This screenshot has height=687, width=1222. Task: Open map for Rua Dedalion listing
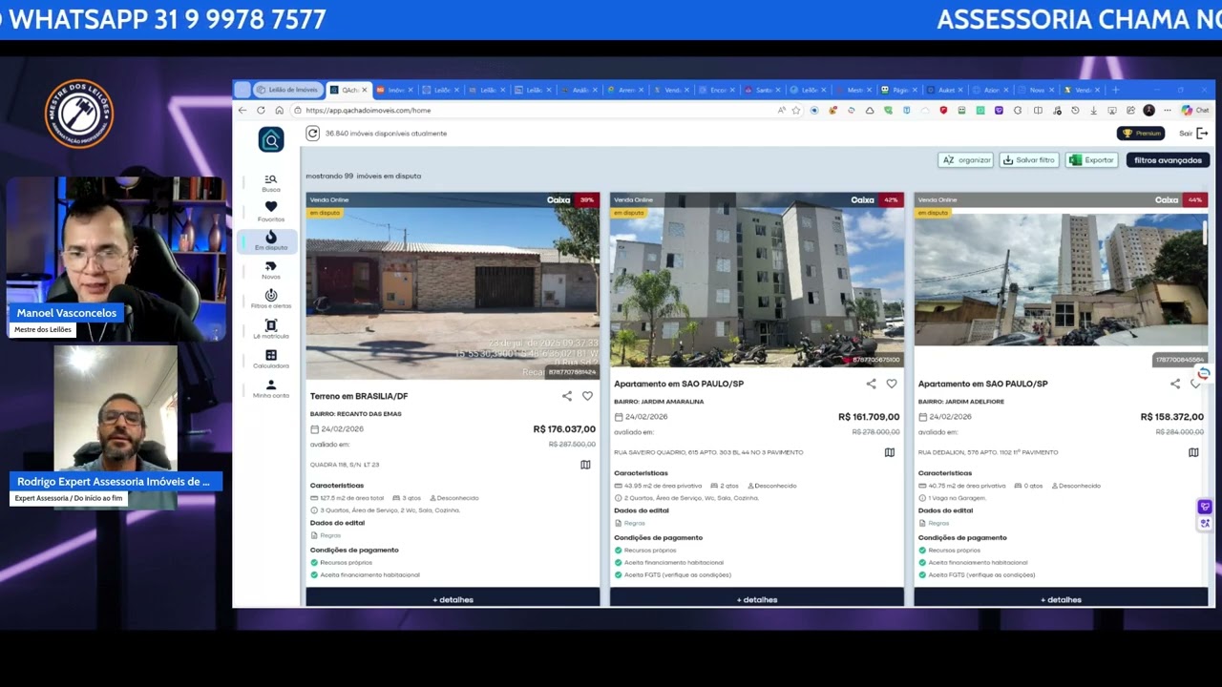1193,452
